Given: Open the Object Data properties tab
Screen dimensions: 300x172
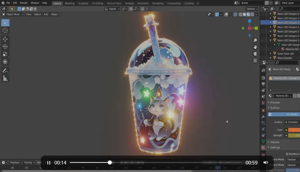Looking at the screenshot, I should [x=263, y=141].
